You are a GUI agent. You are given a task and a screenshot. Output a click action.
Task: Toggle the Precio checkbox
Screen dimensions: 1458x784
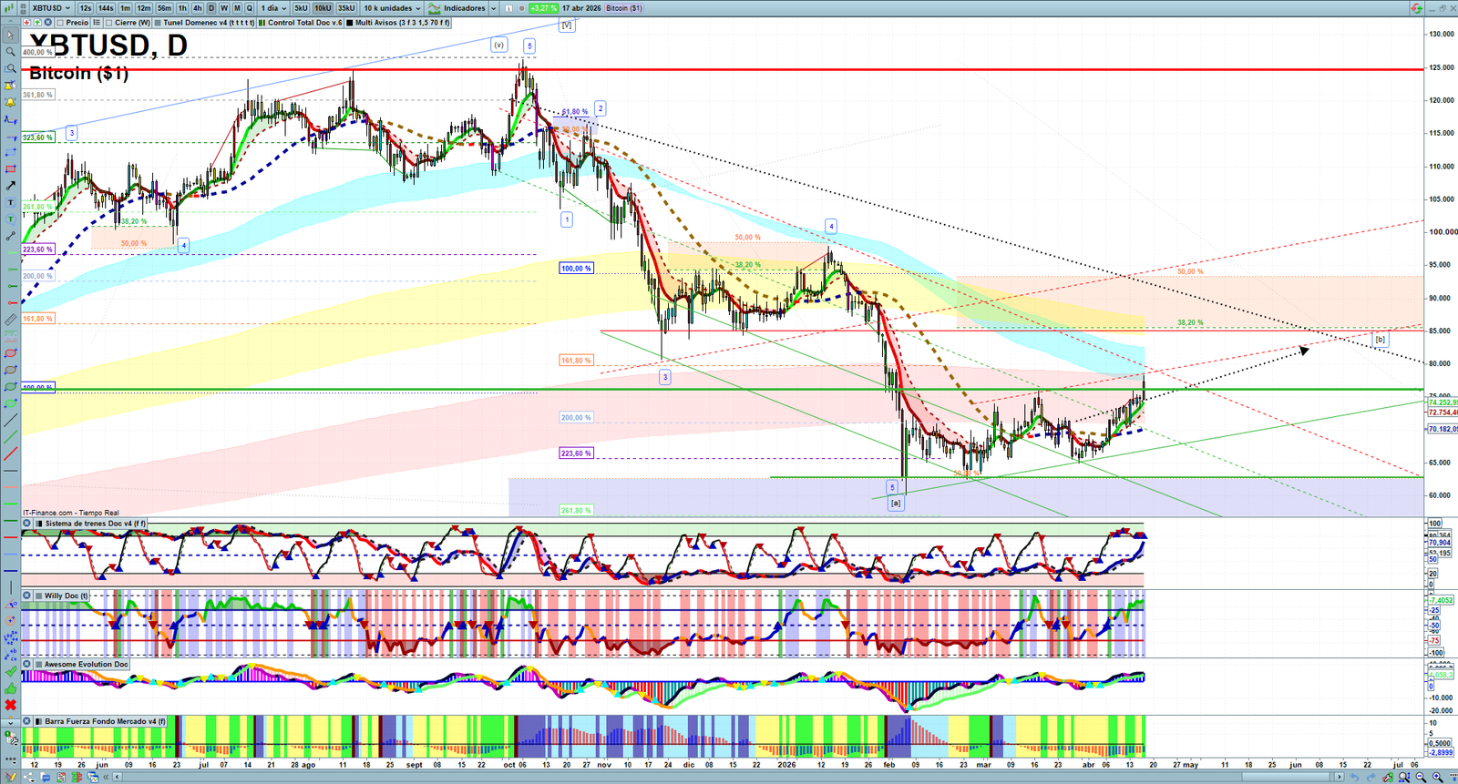[x=60, y=23]
